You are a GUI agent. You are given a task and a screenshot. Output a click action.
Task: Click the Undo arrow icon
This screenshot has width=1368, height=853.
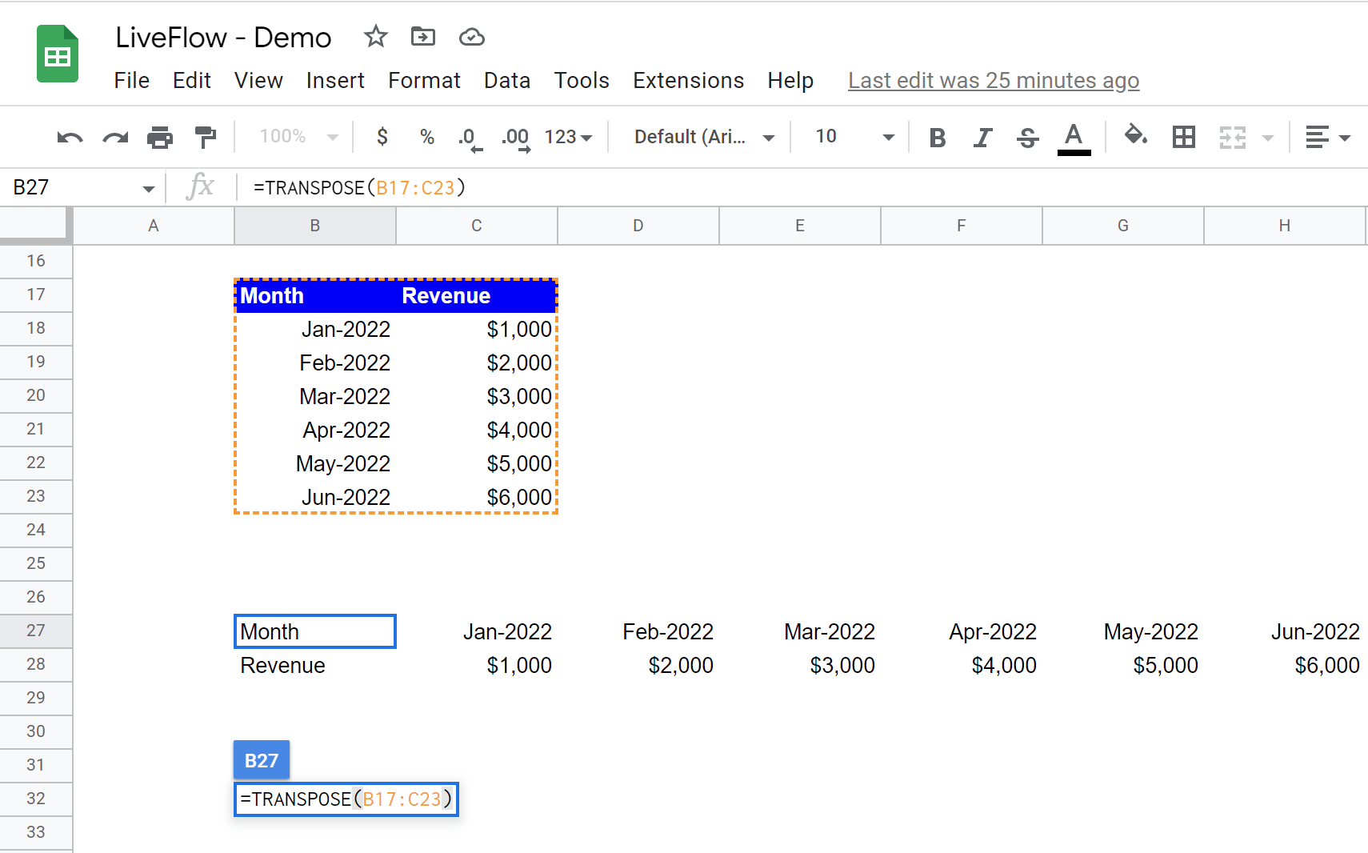point(70,138)
